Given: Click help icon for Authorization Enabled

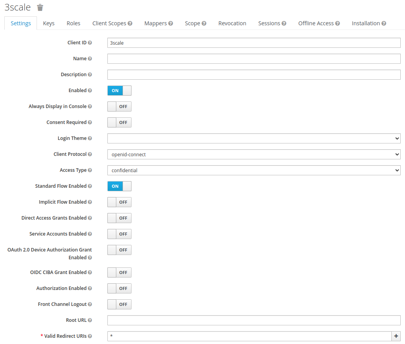Looking at the screenshot, I should [90, 288].
